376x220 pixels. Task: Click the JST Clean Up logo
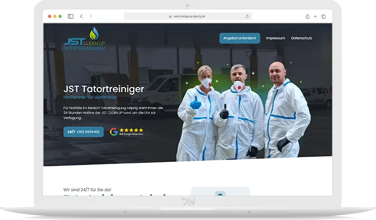coord(84,39)
